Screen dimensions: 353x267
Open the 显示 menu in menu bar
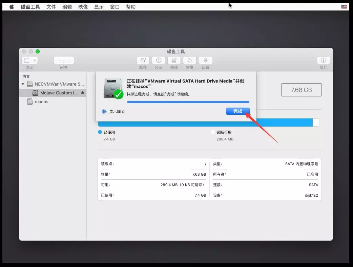pyautogui.click(x=99, y=7)
